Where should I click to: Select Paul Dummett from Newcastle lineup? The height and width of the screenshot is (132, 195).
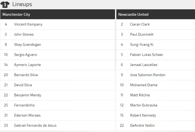(142, 34)
